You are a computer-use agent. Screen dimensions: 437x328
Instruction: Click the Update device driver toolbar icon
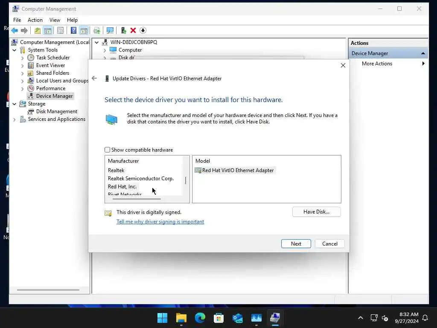pos(123,30)
